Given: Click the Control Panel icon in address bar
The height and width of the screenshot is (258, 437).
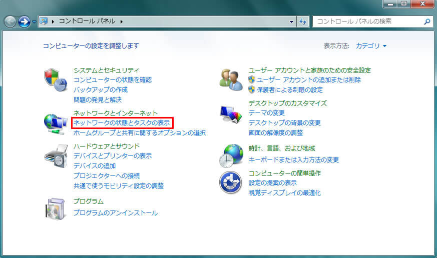Looking at the screenshot, I should (44, 21).
